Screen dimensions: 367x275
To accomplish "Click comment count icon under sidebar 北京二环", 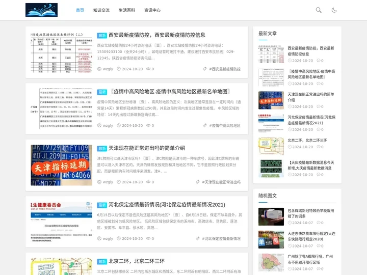I will (x=318, y=147).
